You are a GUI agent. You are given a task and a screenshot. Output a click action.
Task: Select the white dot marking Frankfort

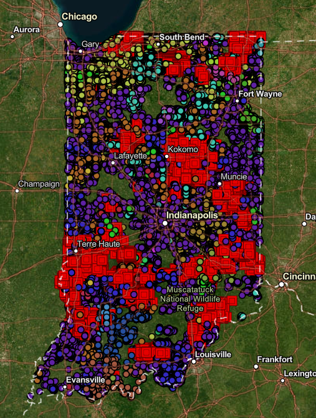(x=256, y=367)
